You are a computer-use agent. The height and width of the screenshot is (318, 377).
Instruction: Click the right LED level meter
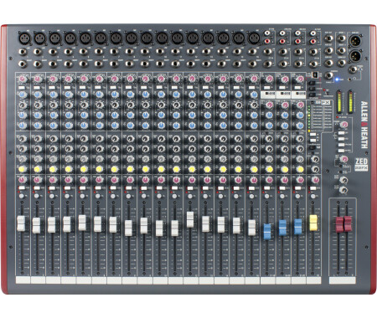coord(350,101)
